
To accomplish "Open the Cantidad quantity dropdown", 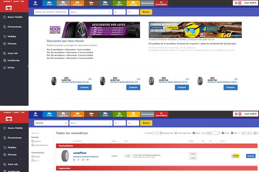I will pyautogui.click(x=155, y=133).
